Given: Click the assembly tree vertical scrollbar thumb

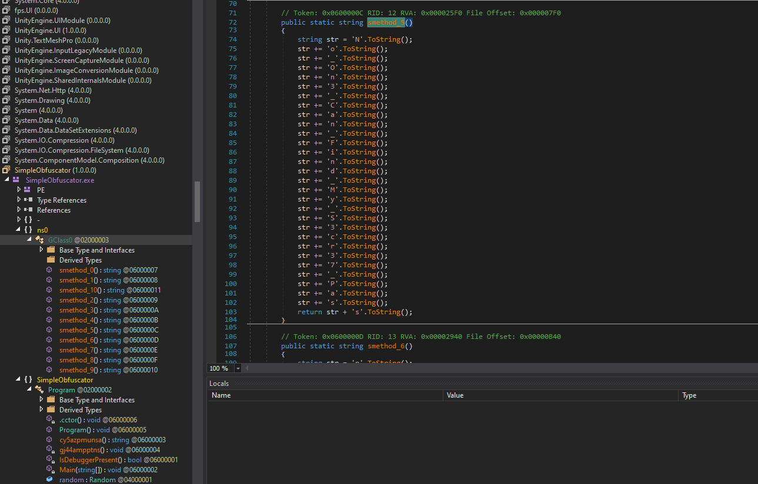Looking at the screenshot, I should [197, 201].
